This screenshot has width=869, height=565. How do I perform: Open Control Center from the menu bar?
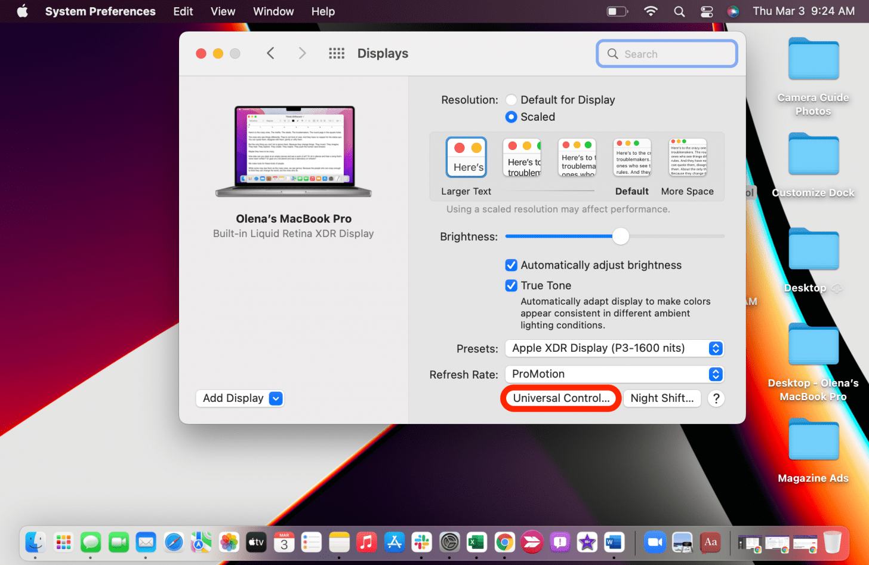706,11
